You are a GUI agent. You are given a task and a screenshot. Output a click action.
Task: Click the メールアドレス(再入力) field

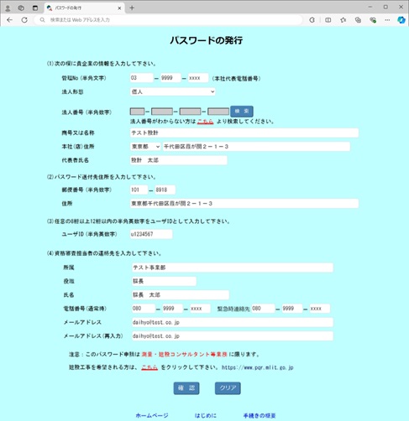coord(233,336)
